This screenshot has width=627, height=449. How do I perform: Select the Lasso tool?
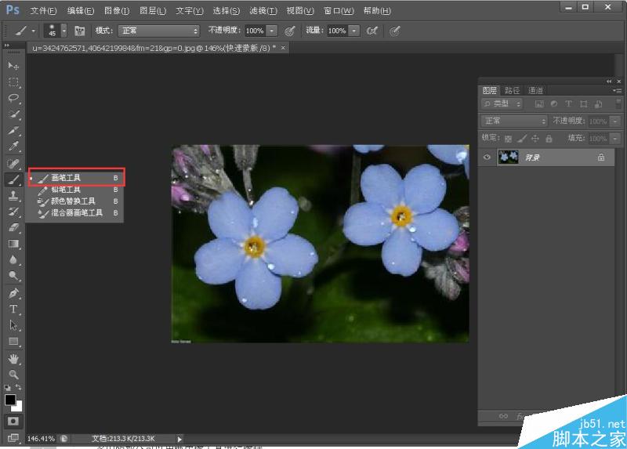[x=13, y=98]
